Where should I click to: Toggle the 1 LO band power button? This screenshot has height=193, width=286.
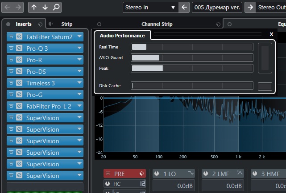pyautogui.click(x=157, y=173)
